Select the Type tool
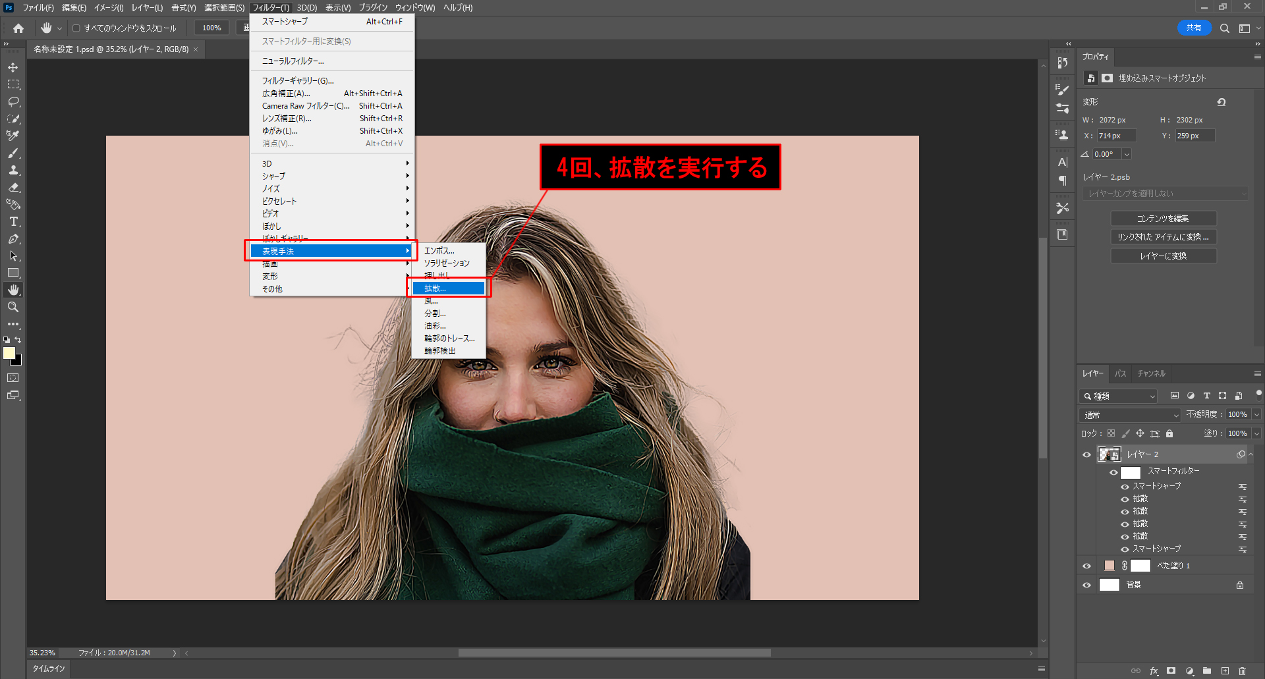 13,222
